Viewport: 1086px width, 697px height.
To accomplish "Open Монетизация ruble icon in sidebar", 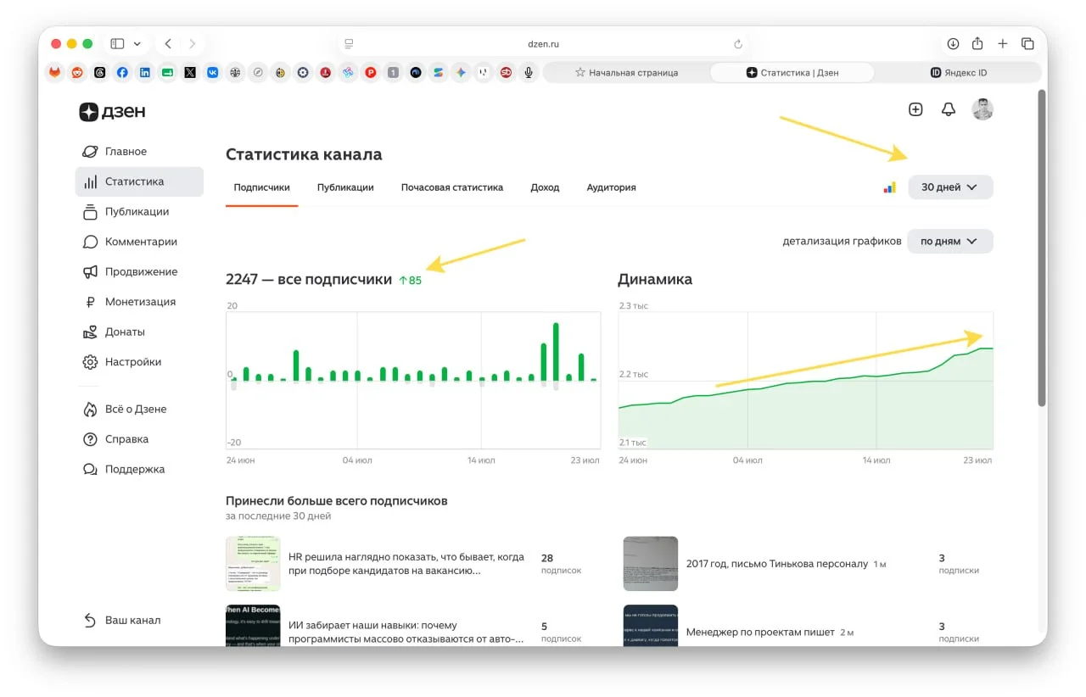I will (x=90, y=302).
